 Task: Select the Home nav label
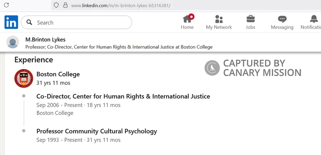(187, 27)
